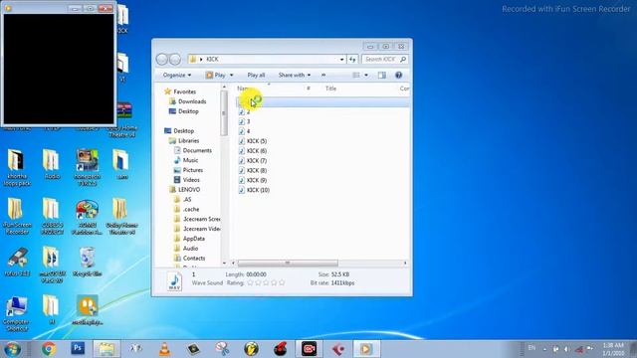Click the navigation pane vertical scrollbar thumb

tap(224, 112)
